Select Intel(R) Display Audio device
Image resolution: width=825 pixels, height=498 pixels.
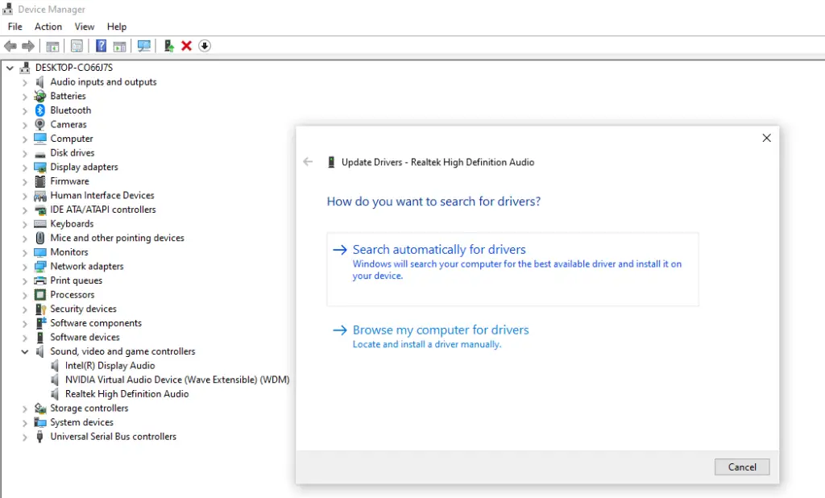110,365
